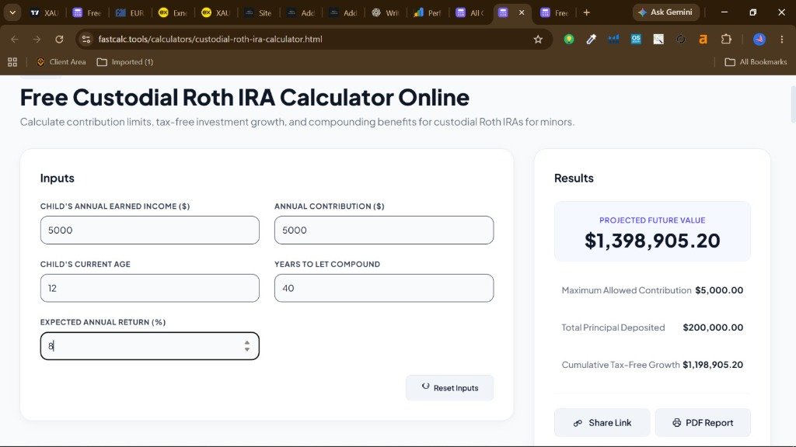Click the Reset Inputs button
796x447 pixels.
(449, 388)
